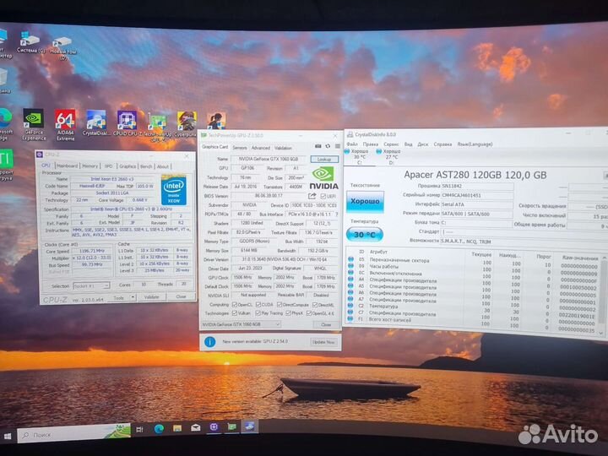Open the GPU-Z hamburger menu icon
The width and height of the screenshot is (608, 456).
tap(337, 146)
